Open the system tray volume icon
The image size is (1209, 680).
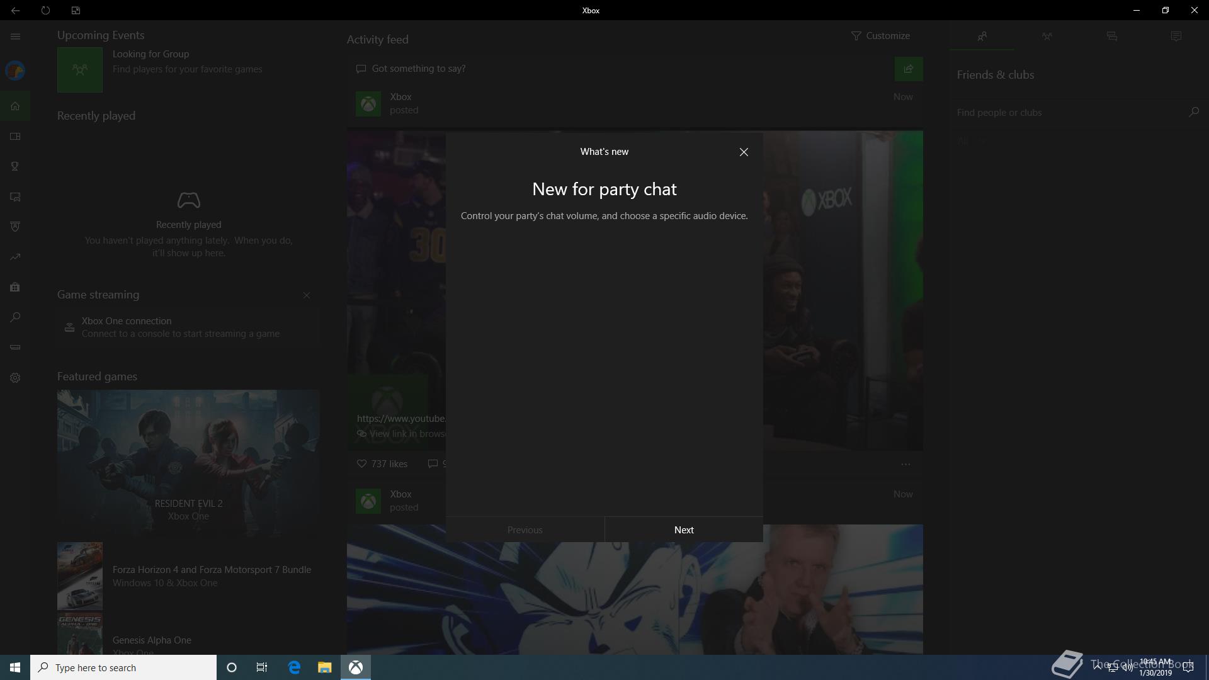tap(1128, 667)
